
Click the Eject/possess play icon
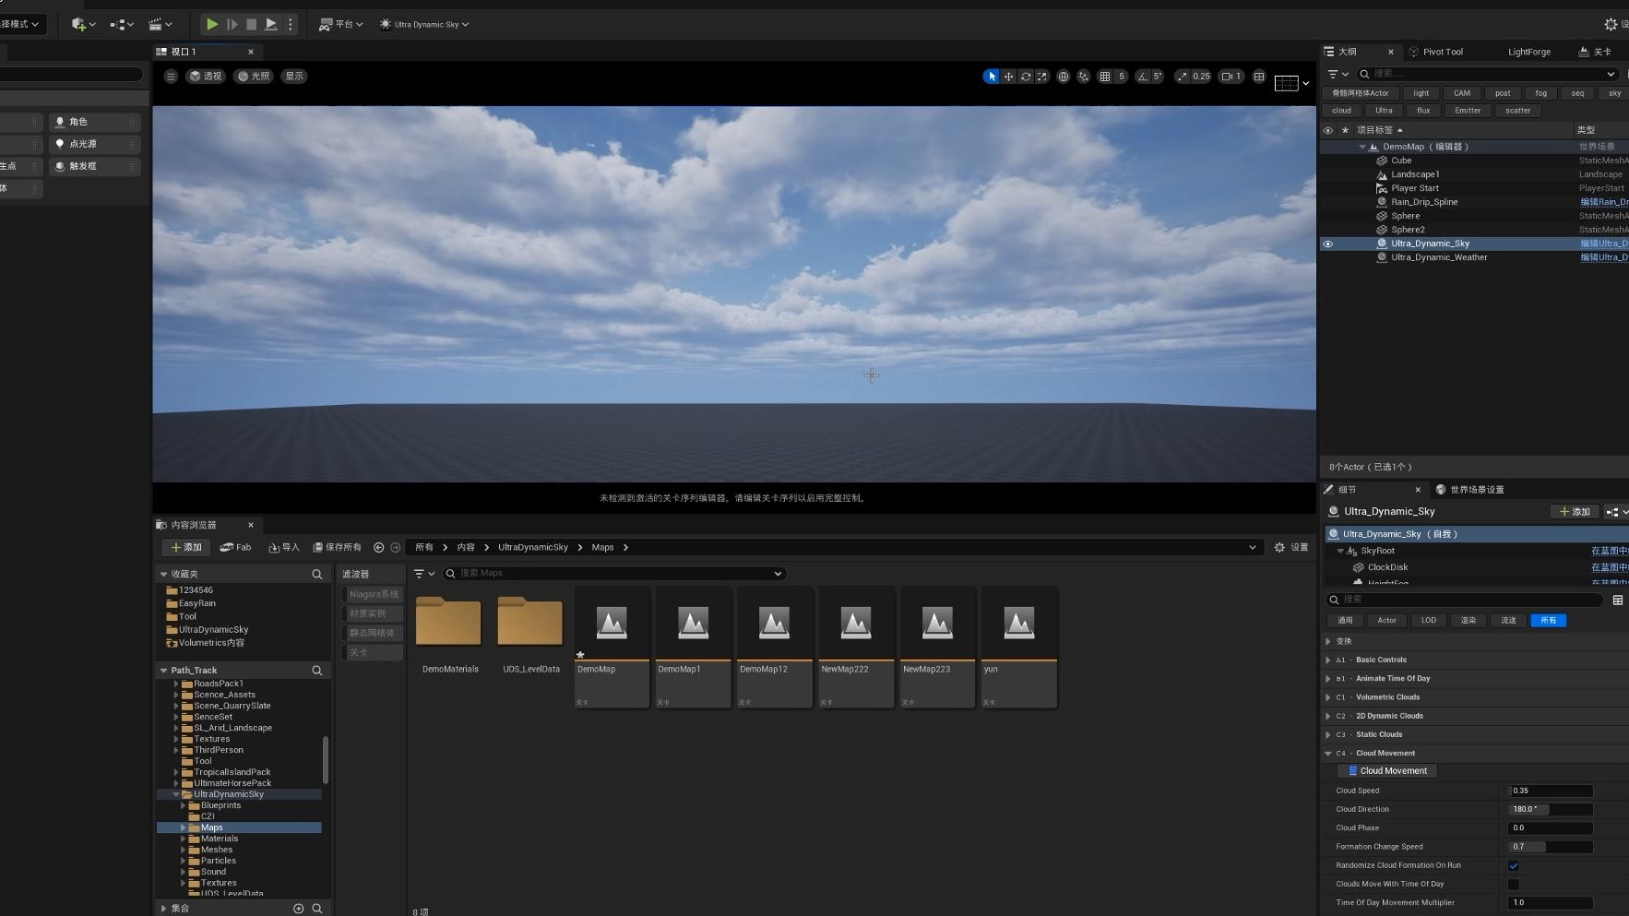click(x=270, y=24)
